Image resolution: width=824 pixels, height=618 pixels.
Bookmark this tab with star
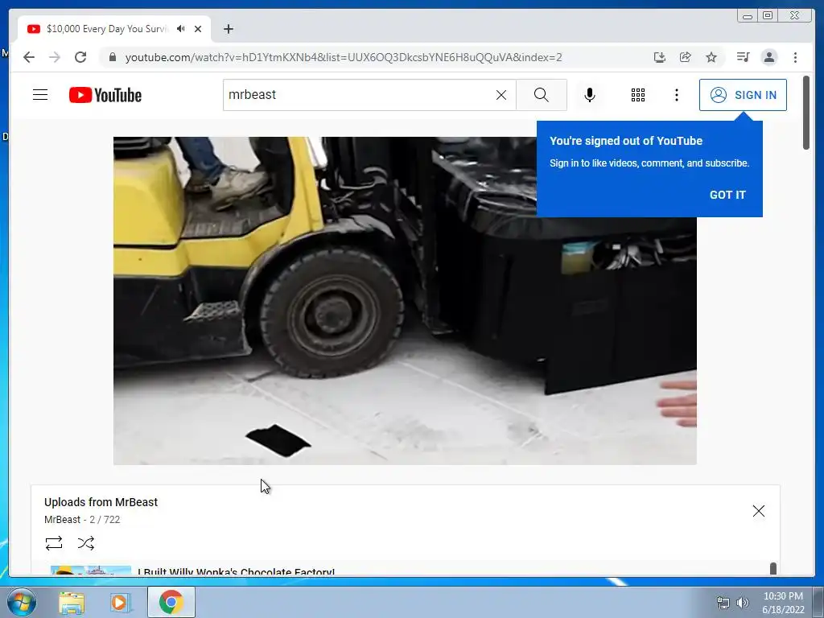click(711, 57)
